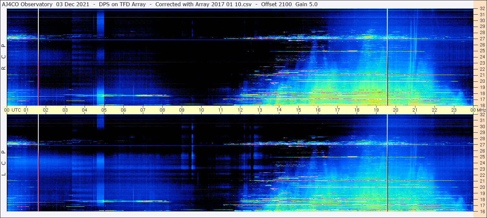Image resolution: width=487 pixels, height=218 pixels.
Task: Click the 29 MHz label on LCP scale
Action: [x=482, y=133]
